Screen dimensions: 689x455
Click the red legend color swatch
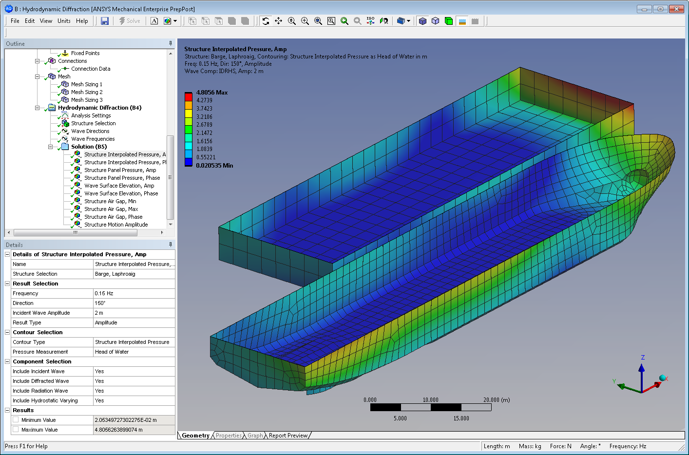pyautogui.click(x=188, y=96)
